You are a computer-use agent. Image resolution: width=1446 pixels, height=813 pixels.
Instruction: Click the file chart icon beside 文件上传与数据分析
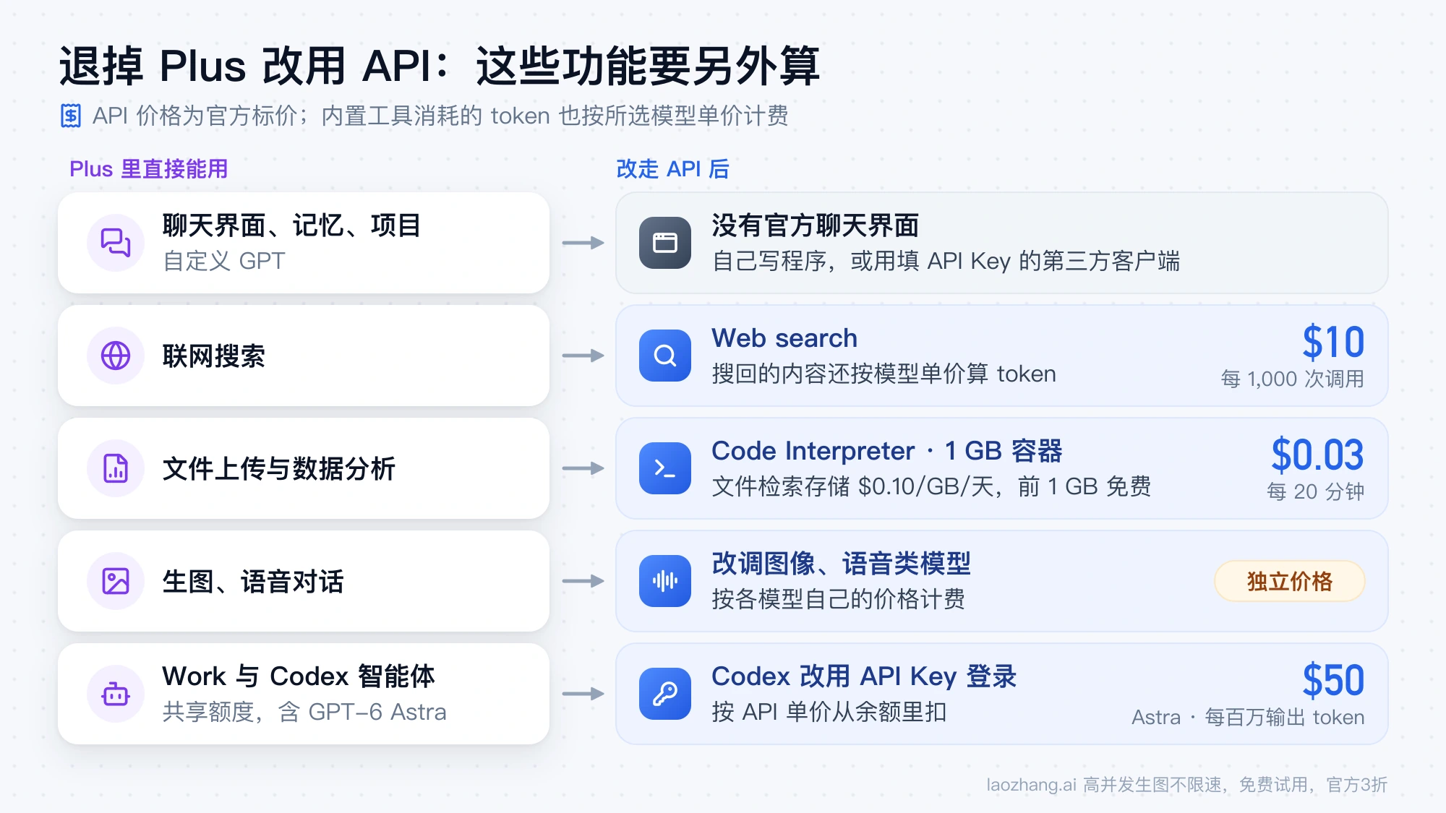116,468
